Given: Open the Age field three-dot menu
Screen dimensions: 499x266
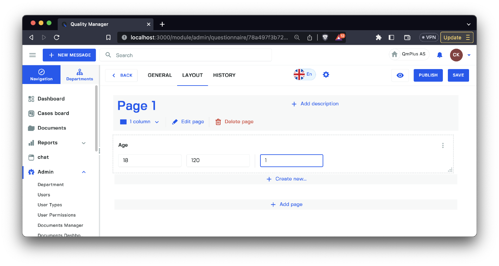Looking at the screenshot, I should click(443, 145).
